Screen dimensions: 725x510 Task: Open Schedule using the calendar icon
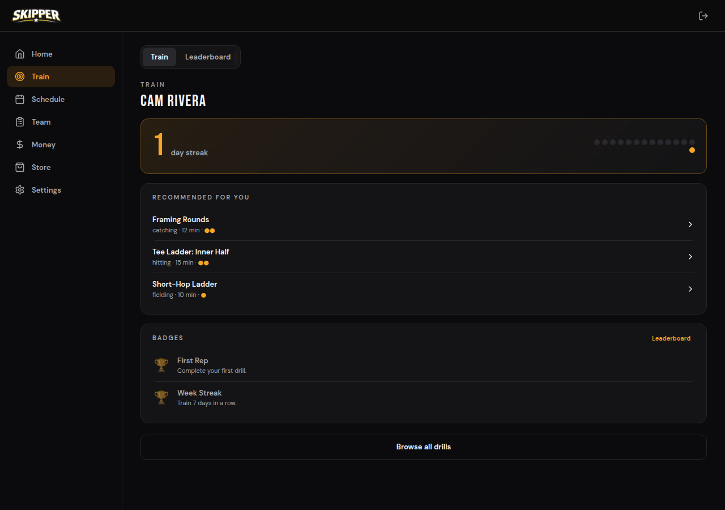tap(20, 99)
